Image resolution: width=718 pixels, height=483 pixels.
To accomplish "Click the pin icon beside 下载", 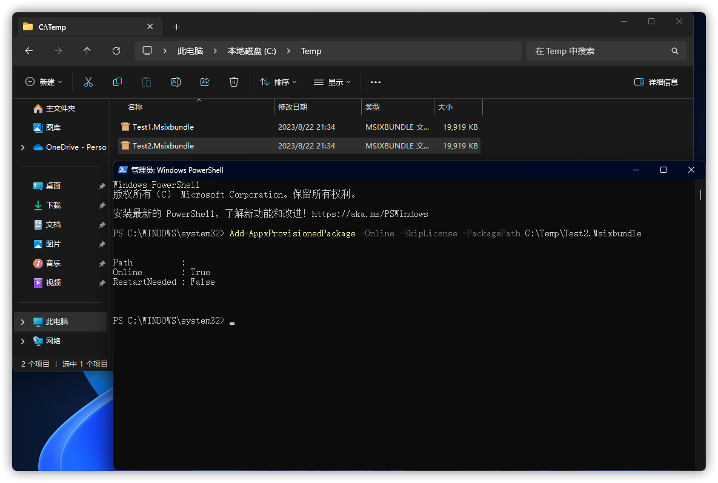I will [x=102, y=205].
